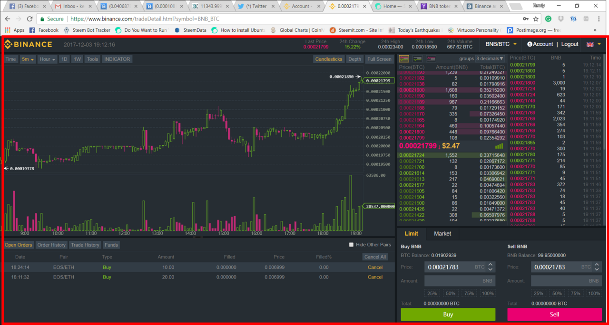Click the Account user icon
This screenshot has width=609, height=325.
pyautogui.click(x=530, y=44)
